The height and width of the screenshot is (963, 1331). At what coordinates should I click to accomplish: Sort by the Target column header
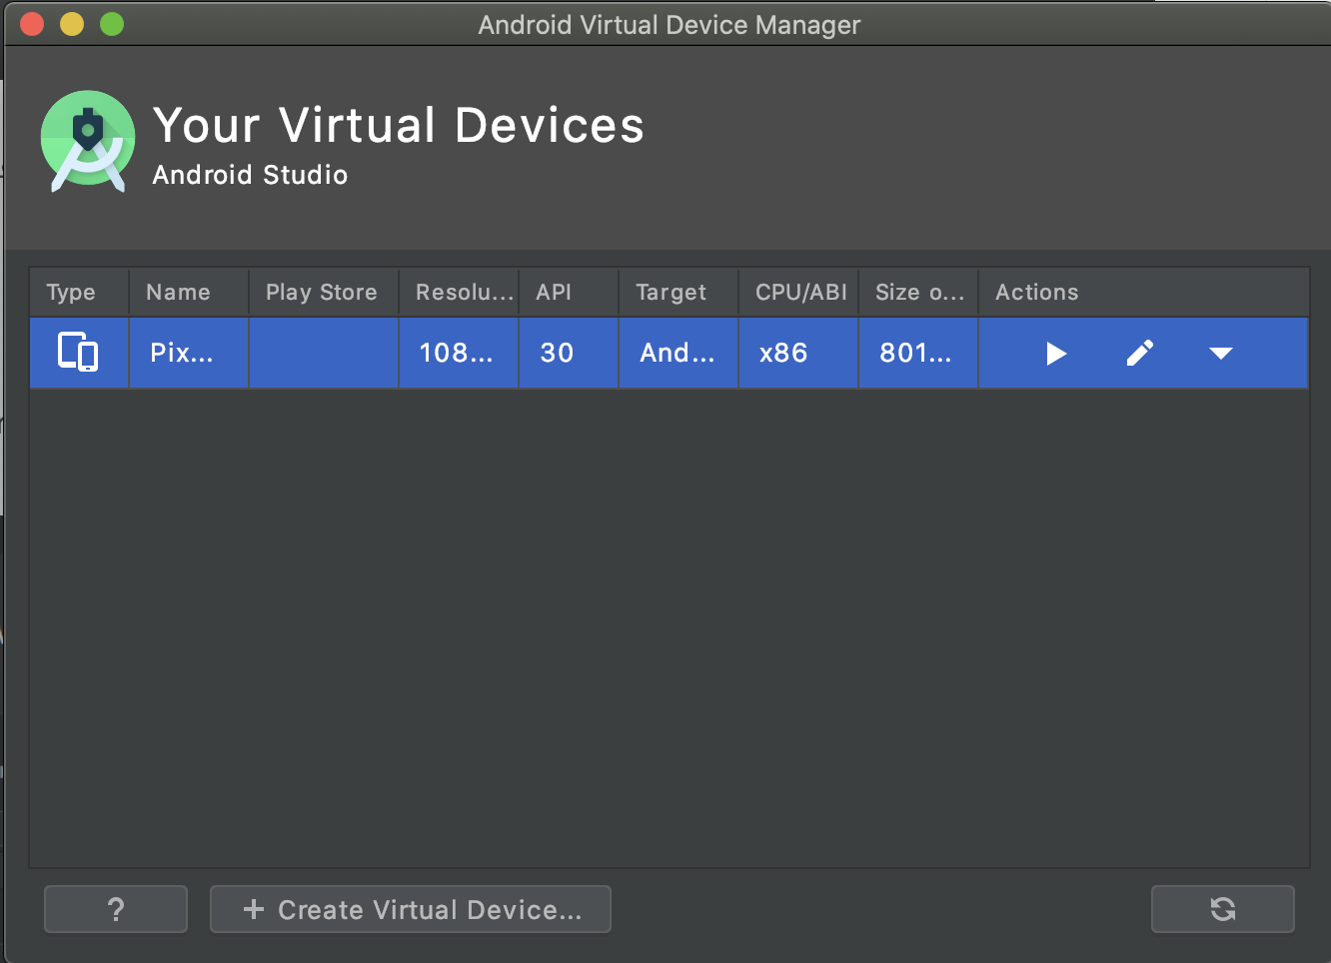tap(678, 292)
